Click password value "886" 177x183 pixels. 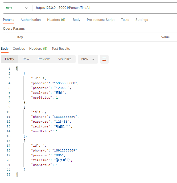(x=59, y=155)
